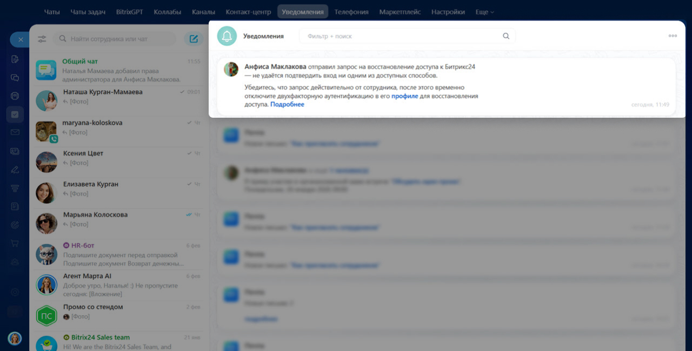This screenshot has width=692, height=351.
Task: Click the new chat compose icon
Action: [x=194, y=39]
